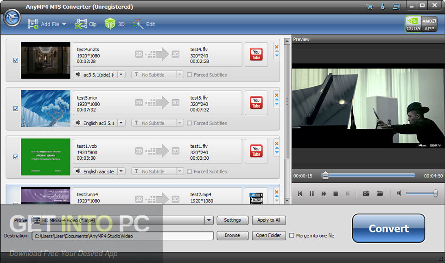This screenshot has width=445, height=263.
Task: Adjust the preview volume slider
Action: (x=421, y=193)
